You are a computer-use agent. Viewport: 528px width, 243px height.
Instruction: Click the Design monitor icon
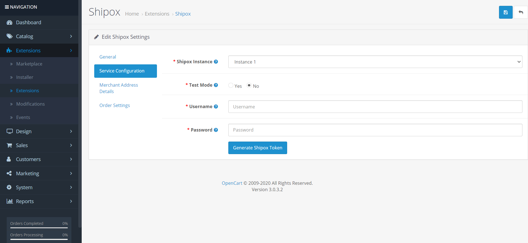10,131
